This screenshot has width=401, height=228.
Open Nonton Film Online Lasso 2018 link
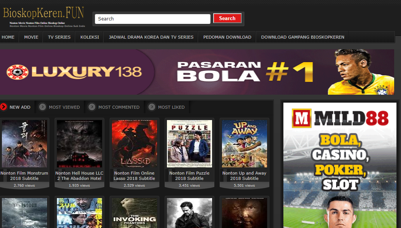click(x=134, y=176)
